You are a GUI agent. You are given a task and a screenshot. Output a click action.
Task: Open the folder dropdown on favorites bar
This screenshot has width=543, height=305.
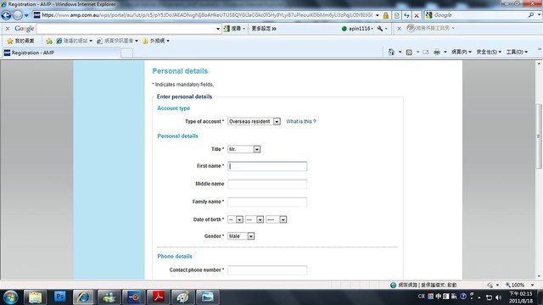click(x=156, y=41)
